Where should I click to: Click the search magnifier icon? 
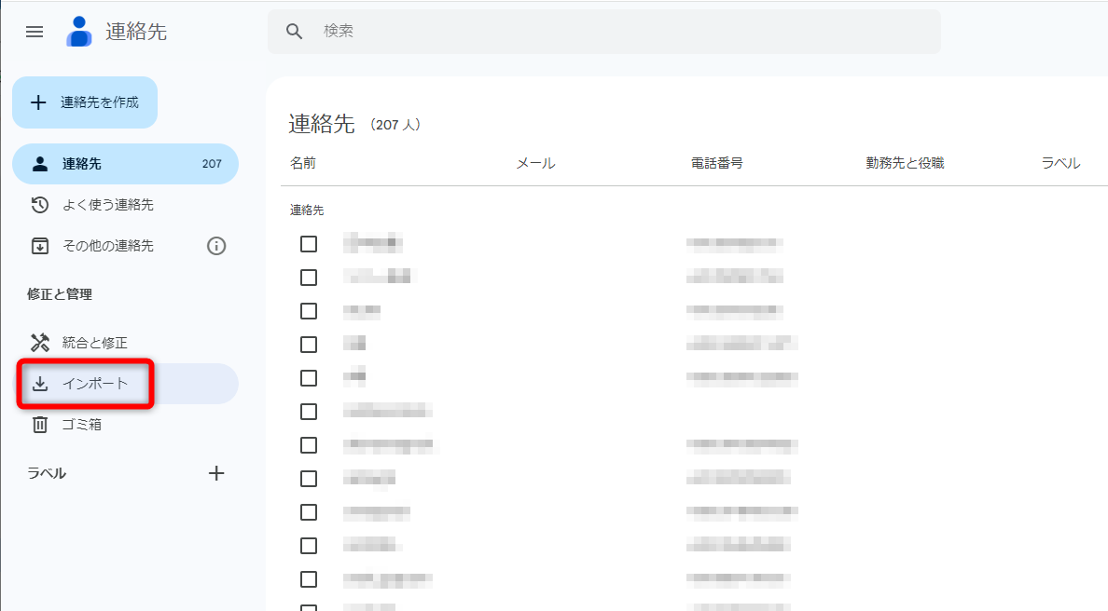coord(294,31)
